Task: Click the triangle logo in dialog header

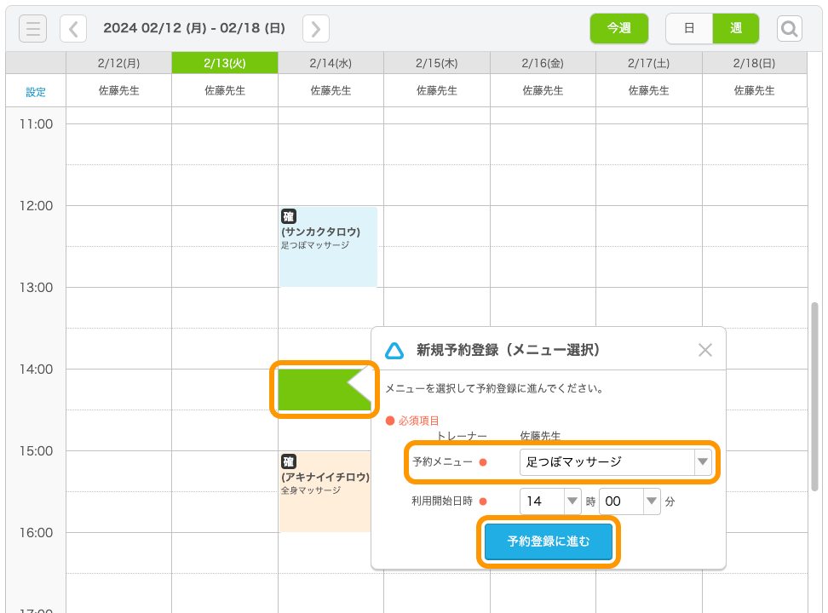Action: 394,350
